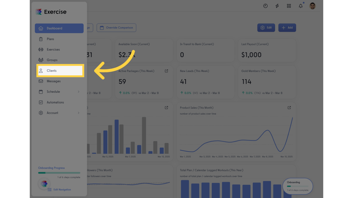Click the Schedule calendar icon

click(41, 92)
